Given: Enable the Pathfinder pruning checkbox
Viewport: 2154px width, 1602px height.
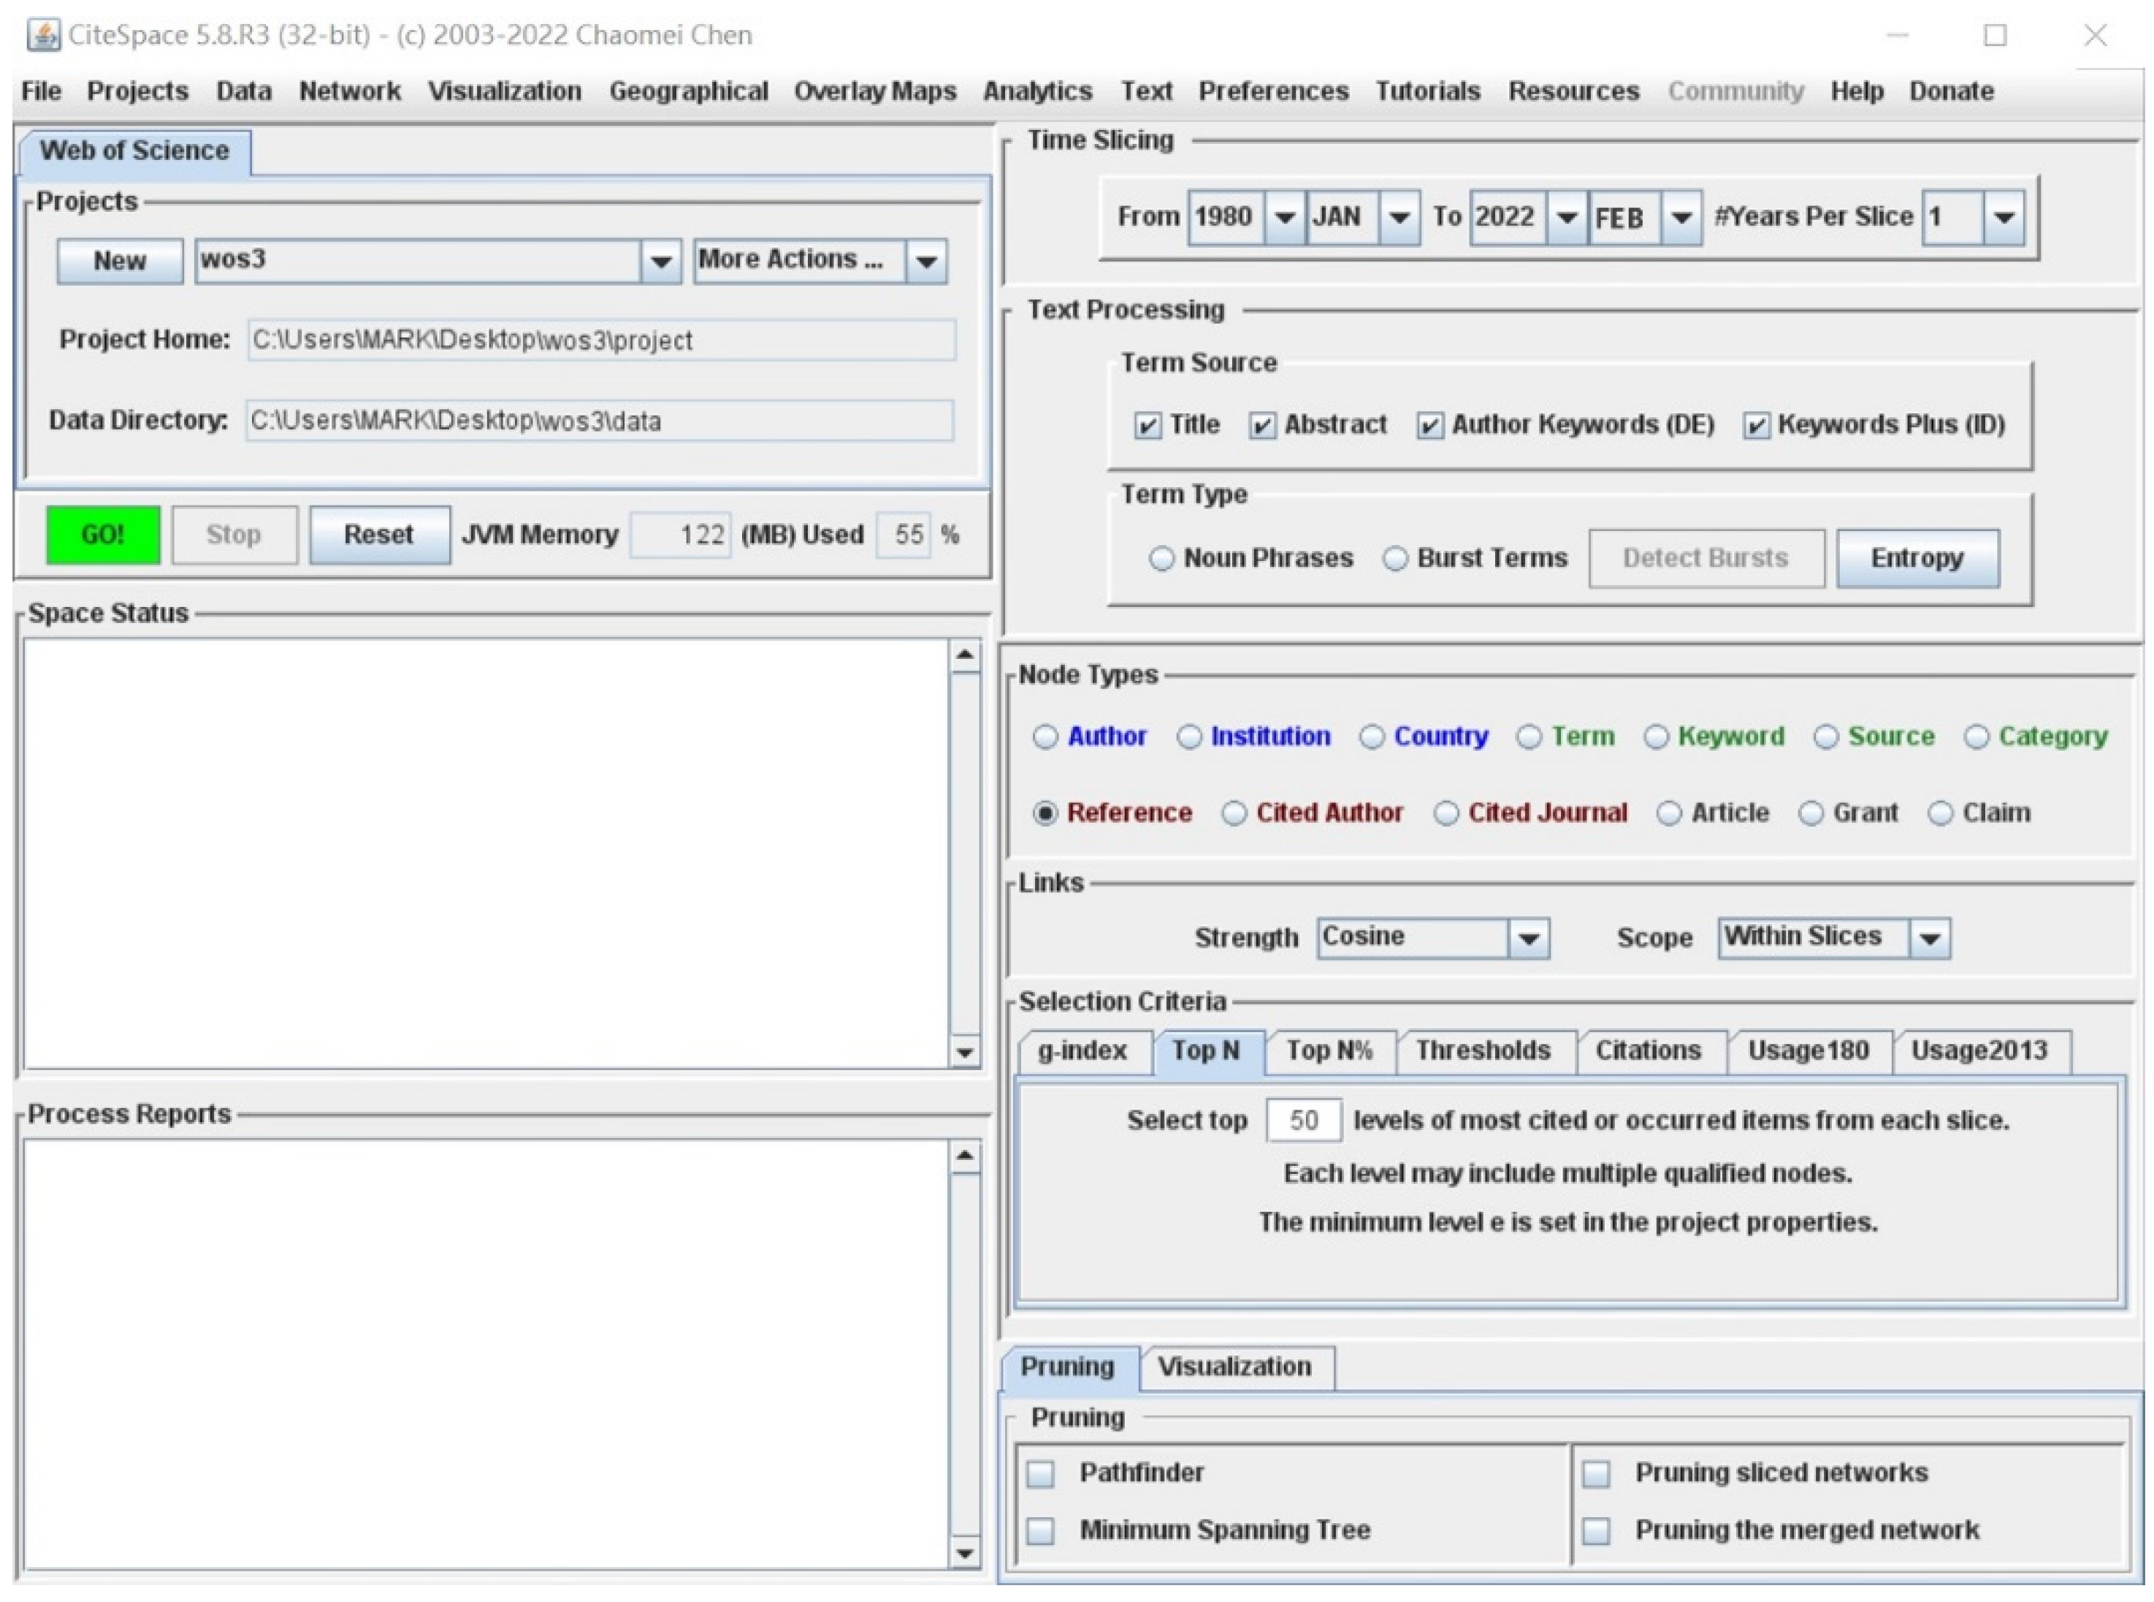Looking at the screenshot, I should click(x=1042, y=1475).
